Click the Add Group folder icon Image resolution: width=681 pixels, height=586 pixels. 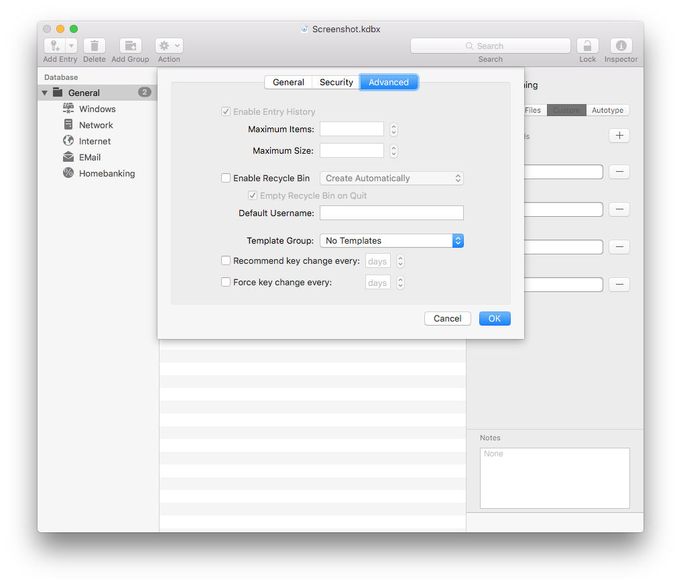point(130,46)
